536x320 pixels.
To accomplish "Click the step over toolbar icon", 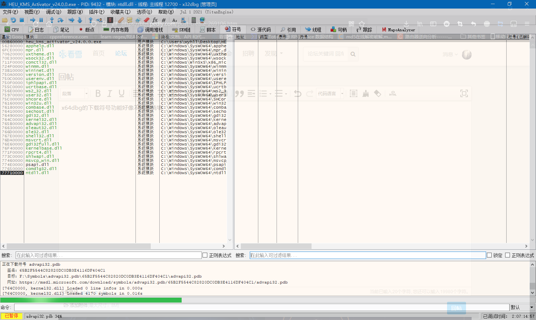I will [60, 20].
